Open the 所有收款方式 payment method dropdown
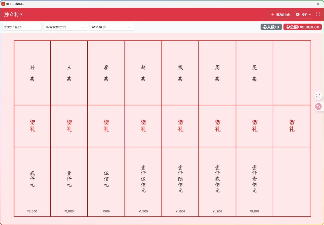This screenshot has width=324, height=225. point(65,27)
